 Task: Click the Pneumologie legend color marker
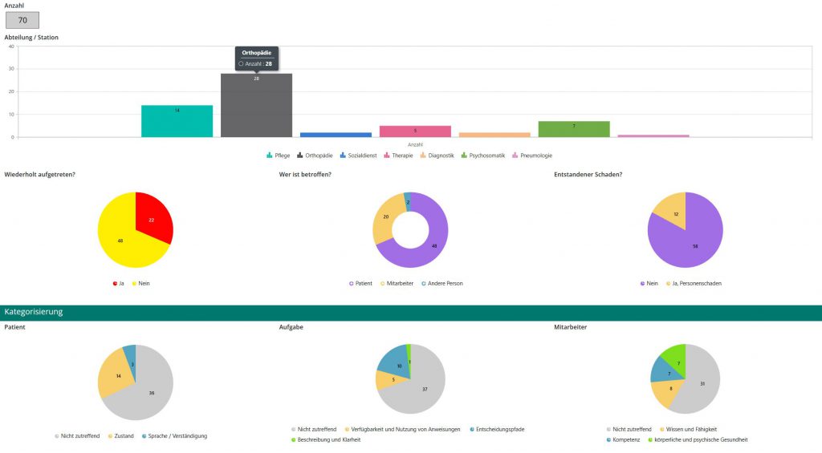point(515,156)
